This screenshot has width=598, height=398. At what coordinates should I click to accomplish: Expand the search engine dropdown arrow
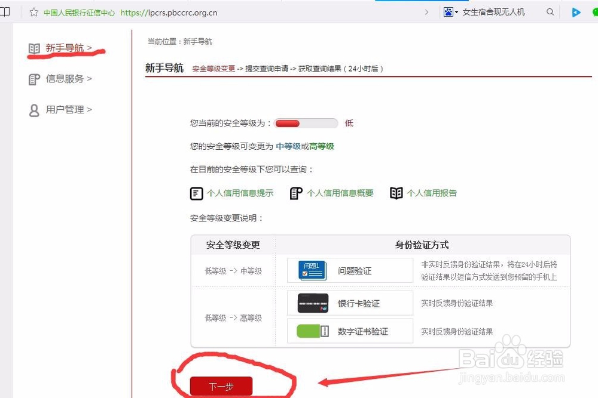point(456,13)
